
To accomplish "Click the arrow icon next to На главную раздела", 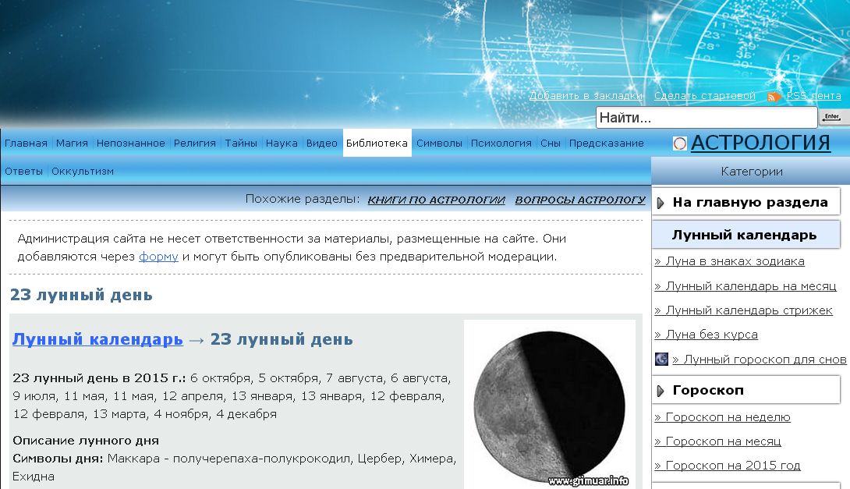I will [x=661, y=204].
